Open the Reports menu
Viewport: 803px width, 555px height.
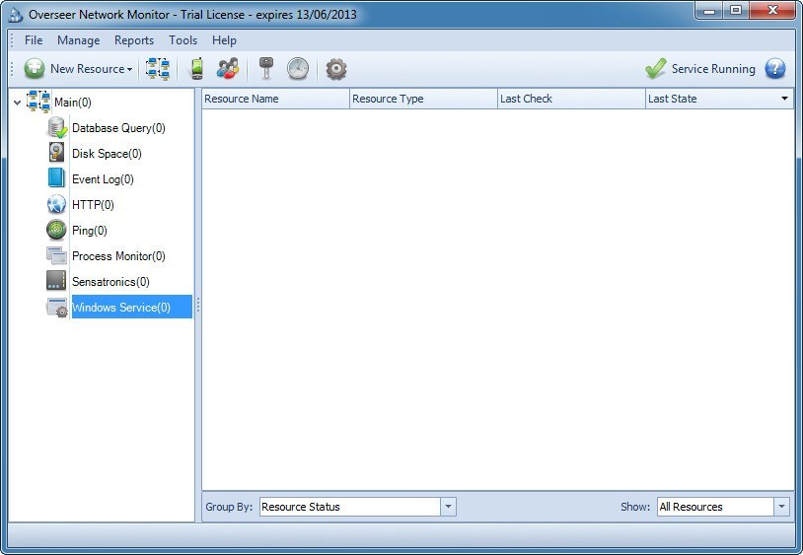pos(134,40)
